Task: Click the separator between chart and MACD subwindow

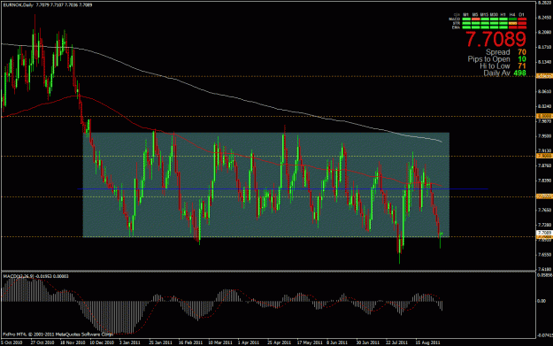Action: coord(268,271)
